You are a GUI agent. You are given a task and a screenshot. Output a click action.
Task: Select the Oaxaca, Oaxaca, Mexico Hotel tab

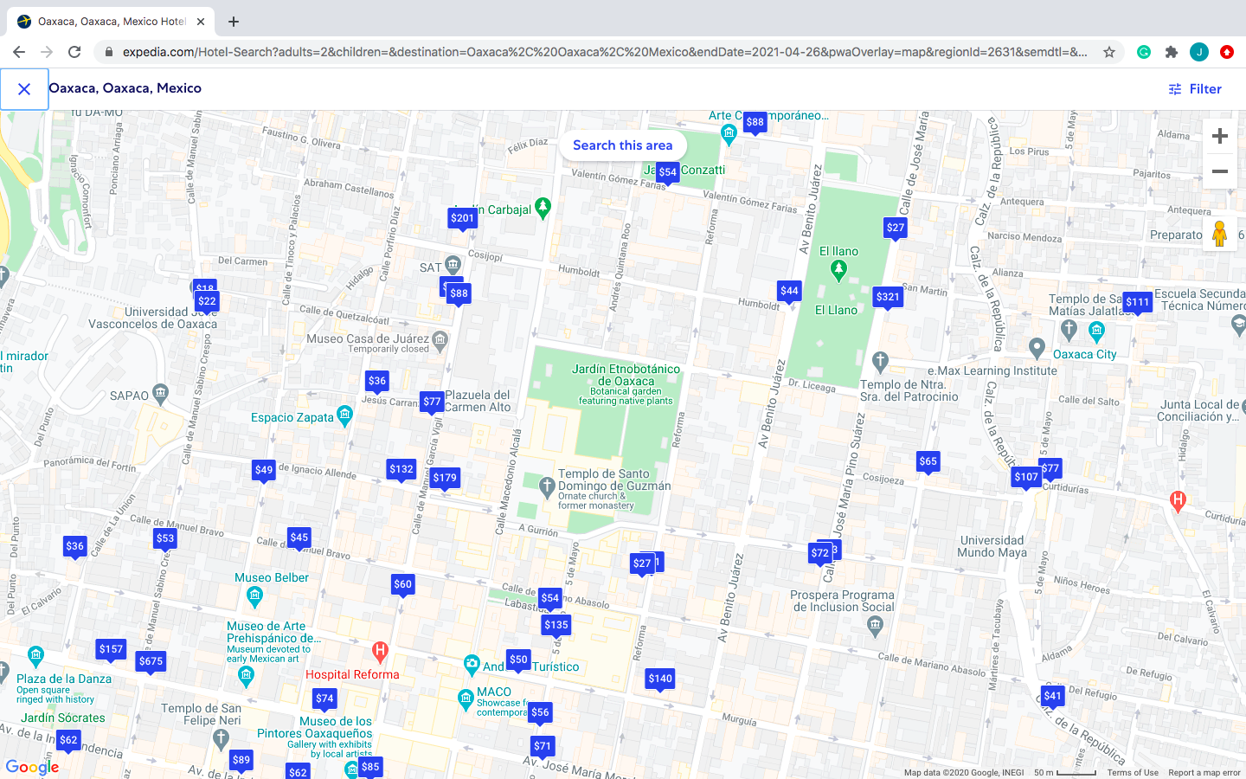coord(111,22)
